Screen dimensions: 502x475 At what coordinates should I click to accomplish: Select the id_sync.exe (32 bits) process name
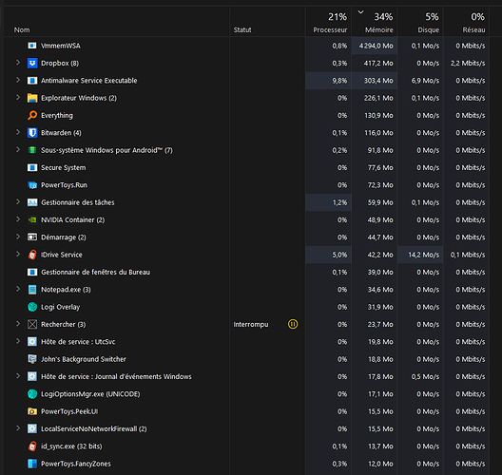click(x=71, y=446)
